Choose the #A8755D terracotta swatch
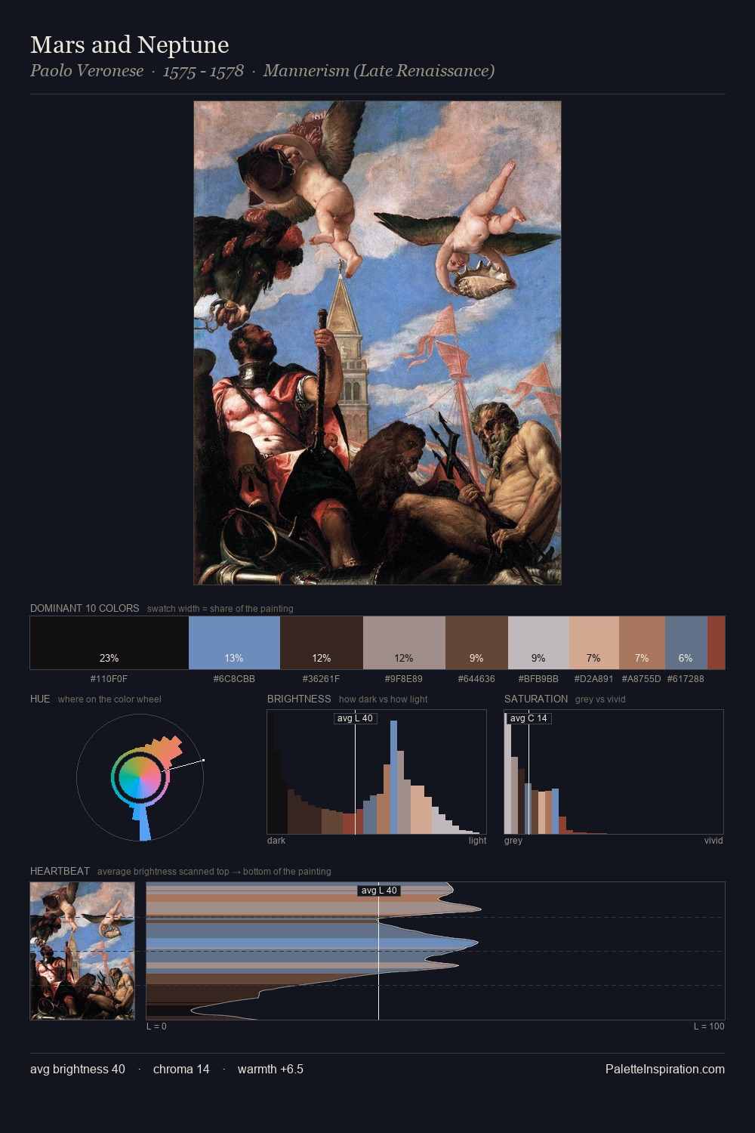The image size is (755, 1133). pos(642,643)
